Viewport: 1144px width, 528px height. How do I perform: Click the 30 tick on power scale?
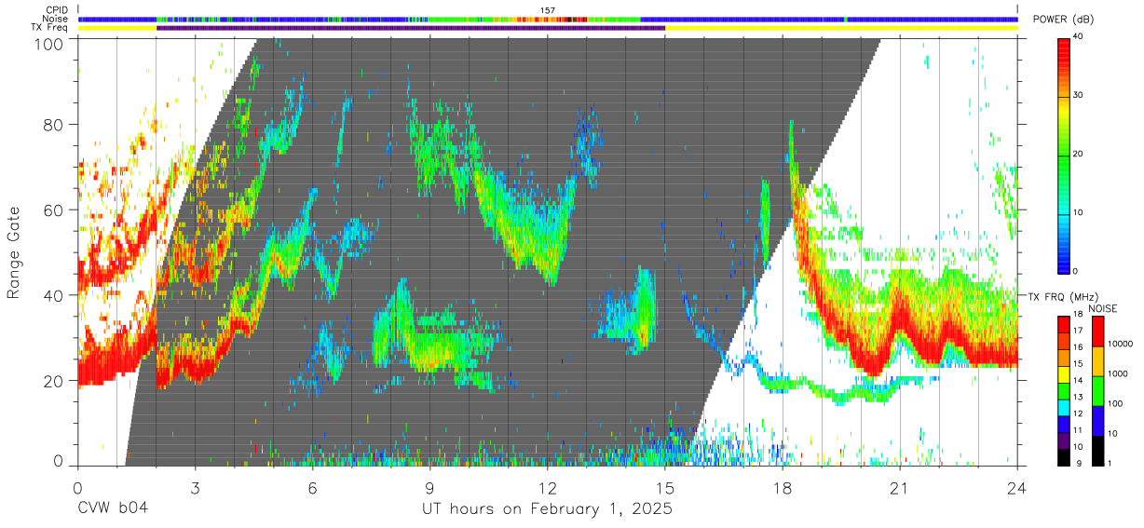click(1077, 95)
